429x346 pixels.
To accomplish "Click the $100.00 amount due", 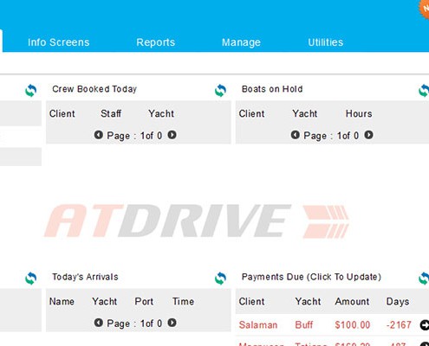I will 353,325.
